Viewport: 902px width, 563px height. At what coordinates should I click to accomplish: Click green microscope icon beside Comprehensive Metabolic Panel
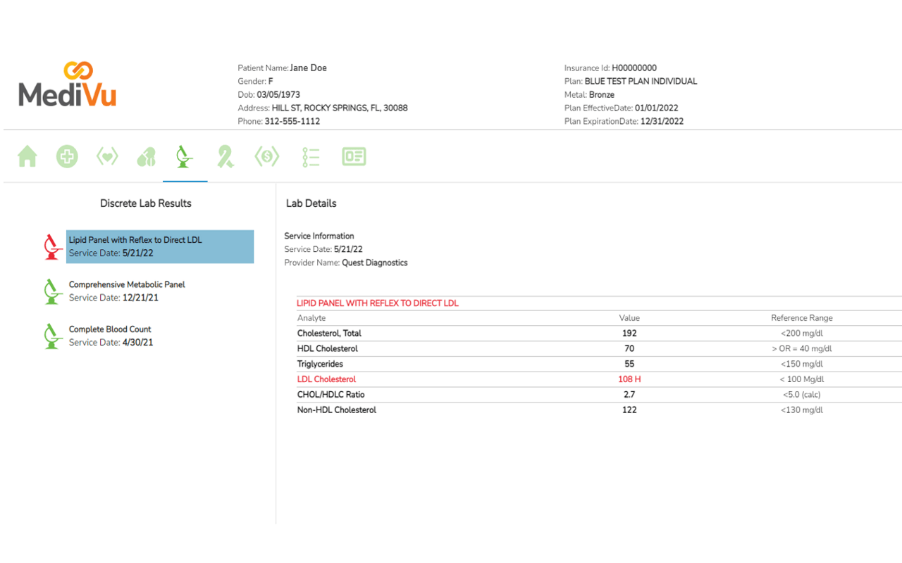(52, 291)
